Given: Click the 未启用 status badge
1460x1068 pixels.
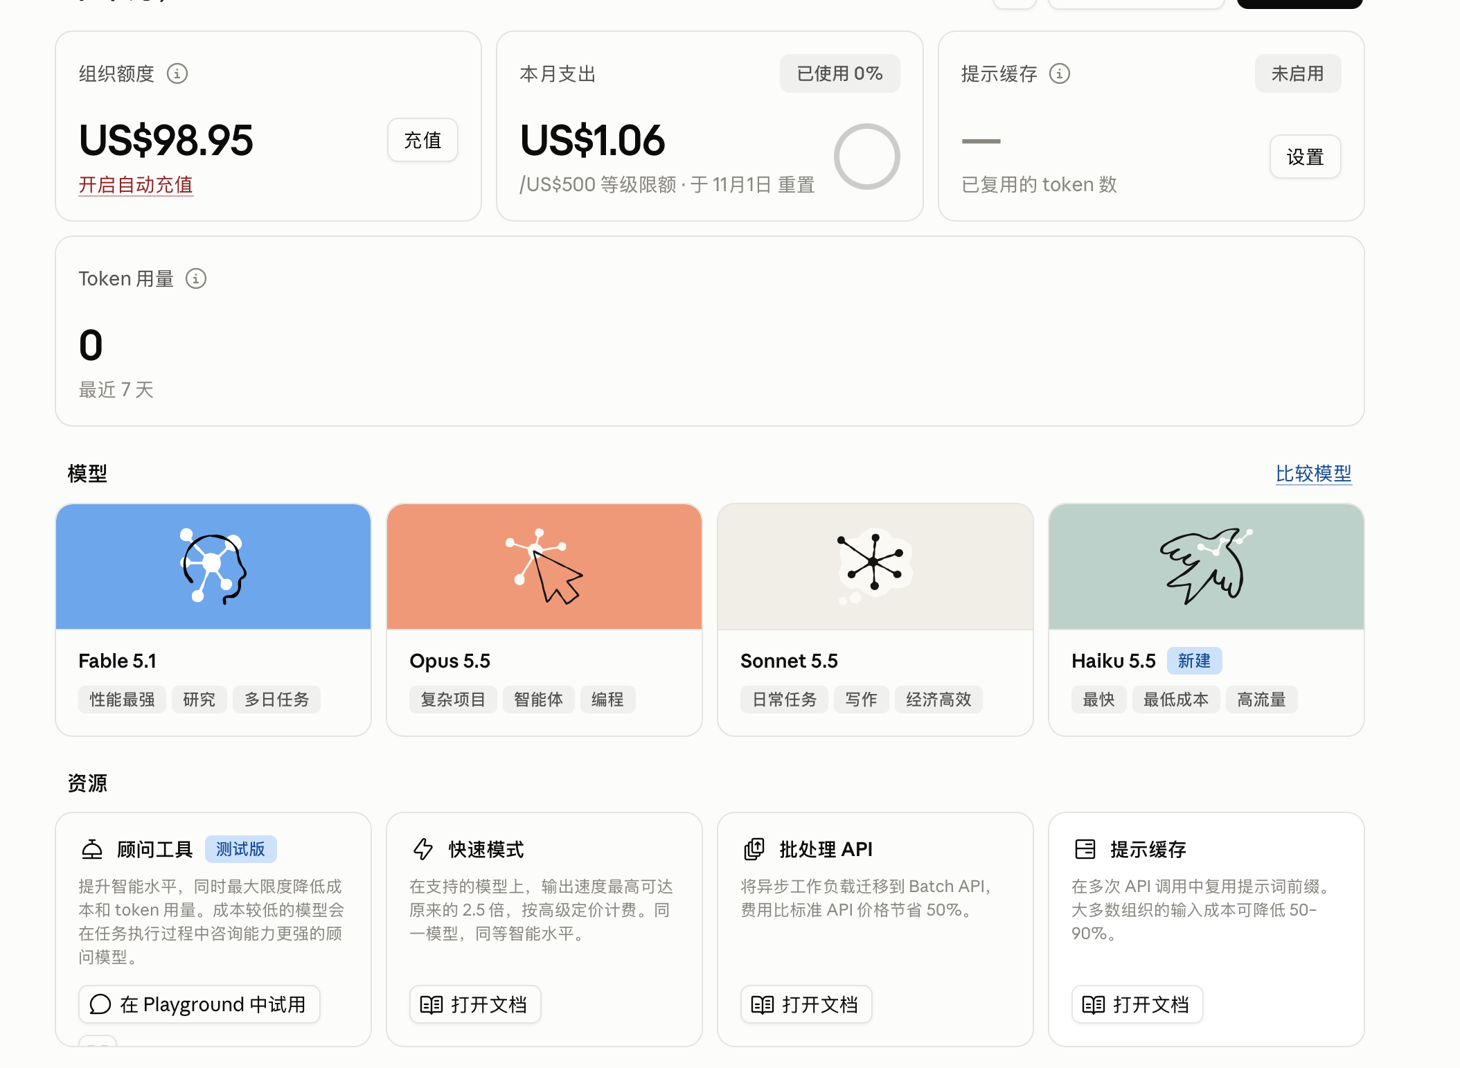Looking at the screenshot, I should 1297,73.
